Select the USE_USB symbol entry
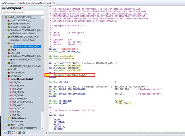185x136 pixels. tap(15, 53)
